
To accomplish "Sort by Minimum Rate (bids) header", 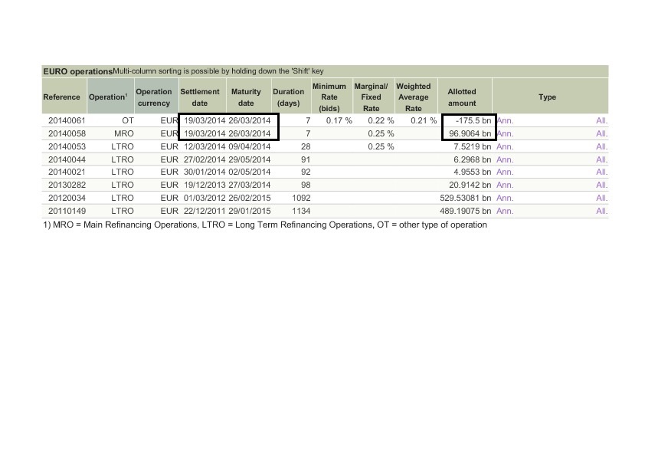I will coord(332,97).
